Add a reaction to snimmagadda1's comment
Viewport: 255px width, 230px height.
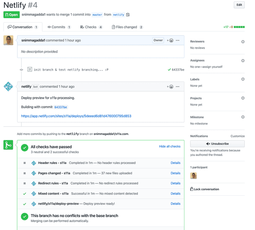170,41
